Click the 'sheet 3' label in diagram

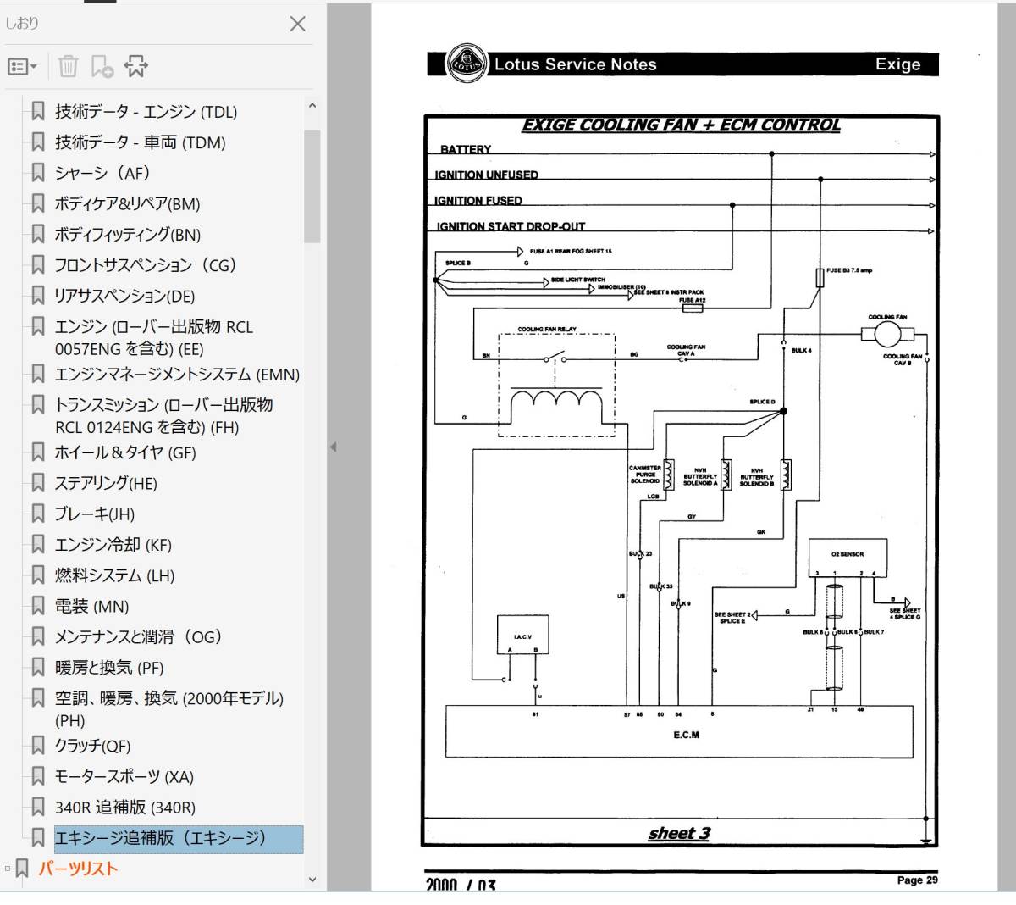679,834
